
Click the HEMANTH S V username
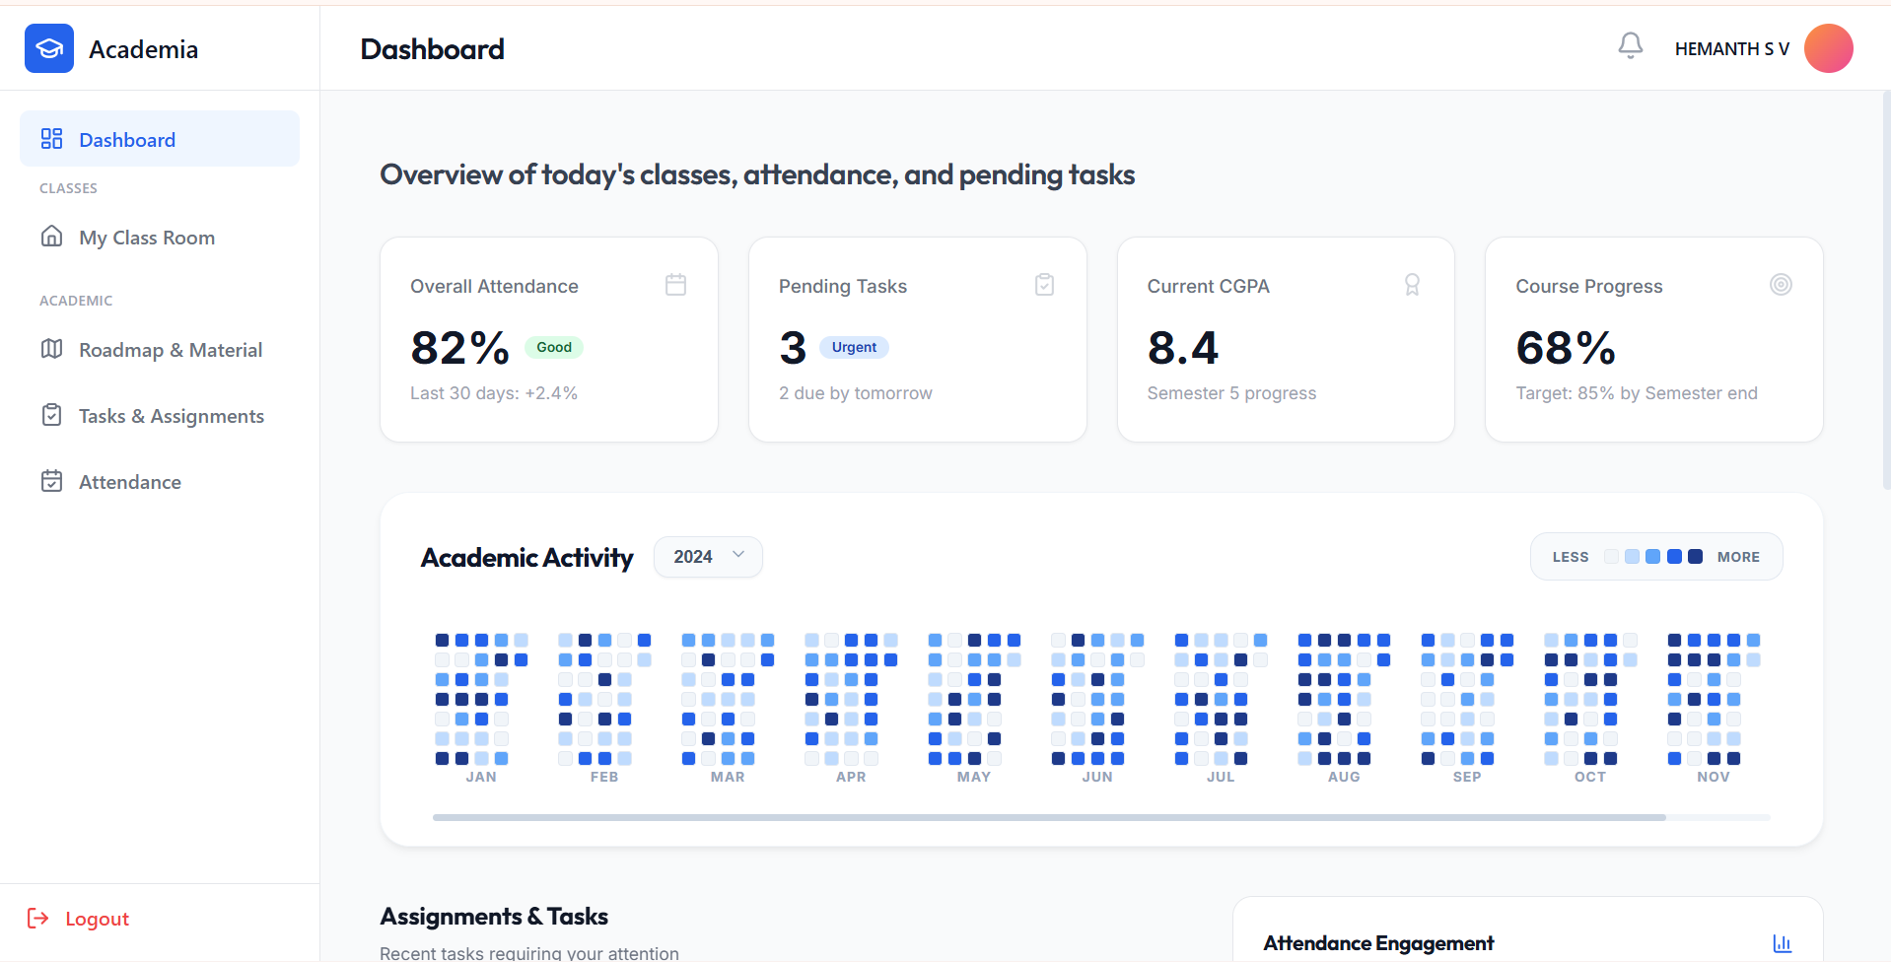point(1730,49)
